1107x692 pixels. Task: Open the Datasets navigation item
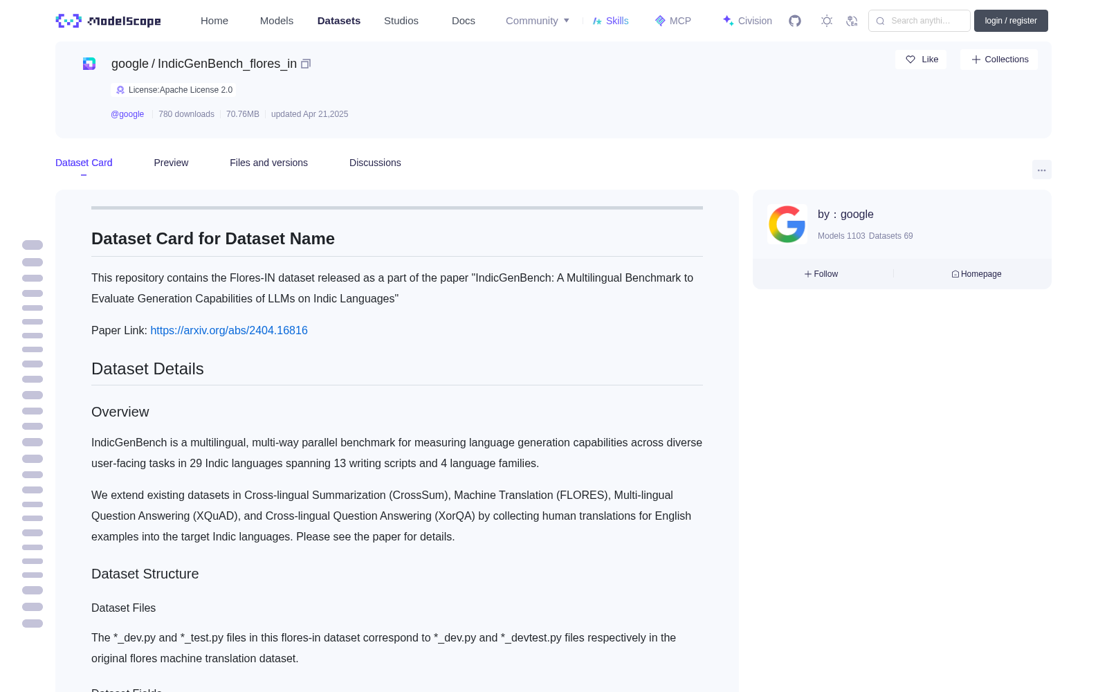pyautogui.click(x=339, y=21)
